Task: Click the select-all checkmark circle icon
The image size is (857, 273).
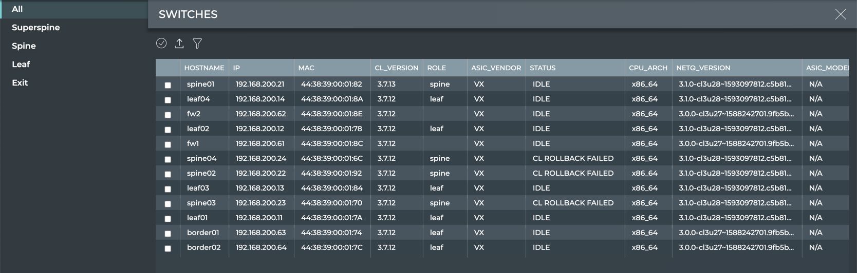Action: (x=161, y=44)
